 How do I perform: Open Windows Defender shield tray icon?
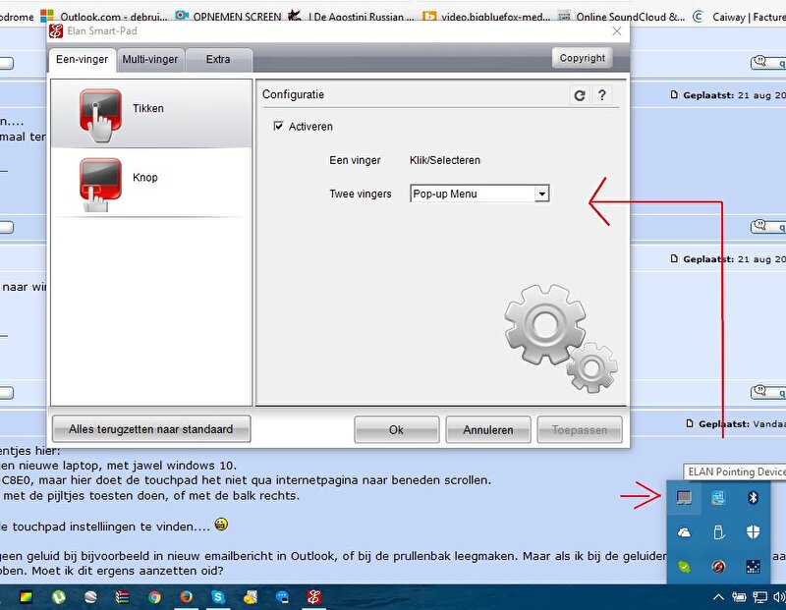753,531
